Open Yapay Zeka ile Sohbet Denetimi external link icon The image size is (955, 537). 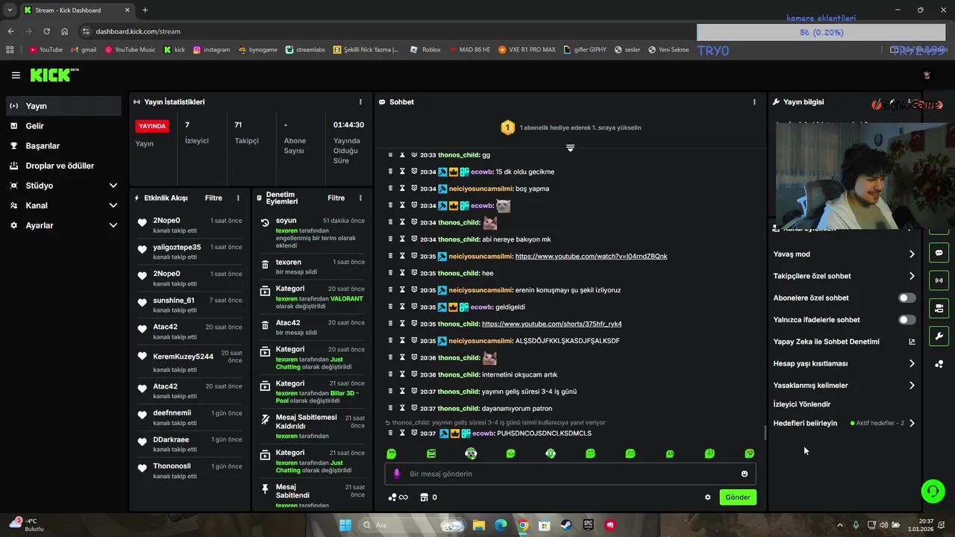point(912,342)
